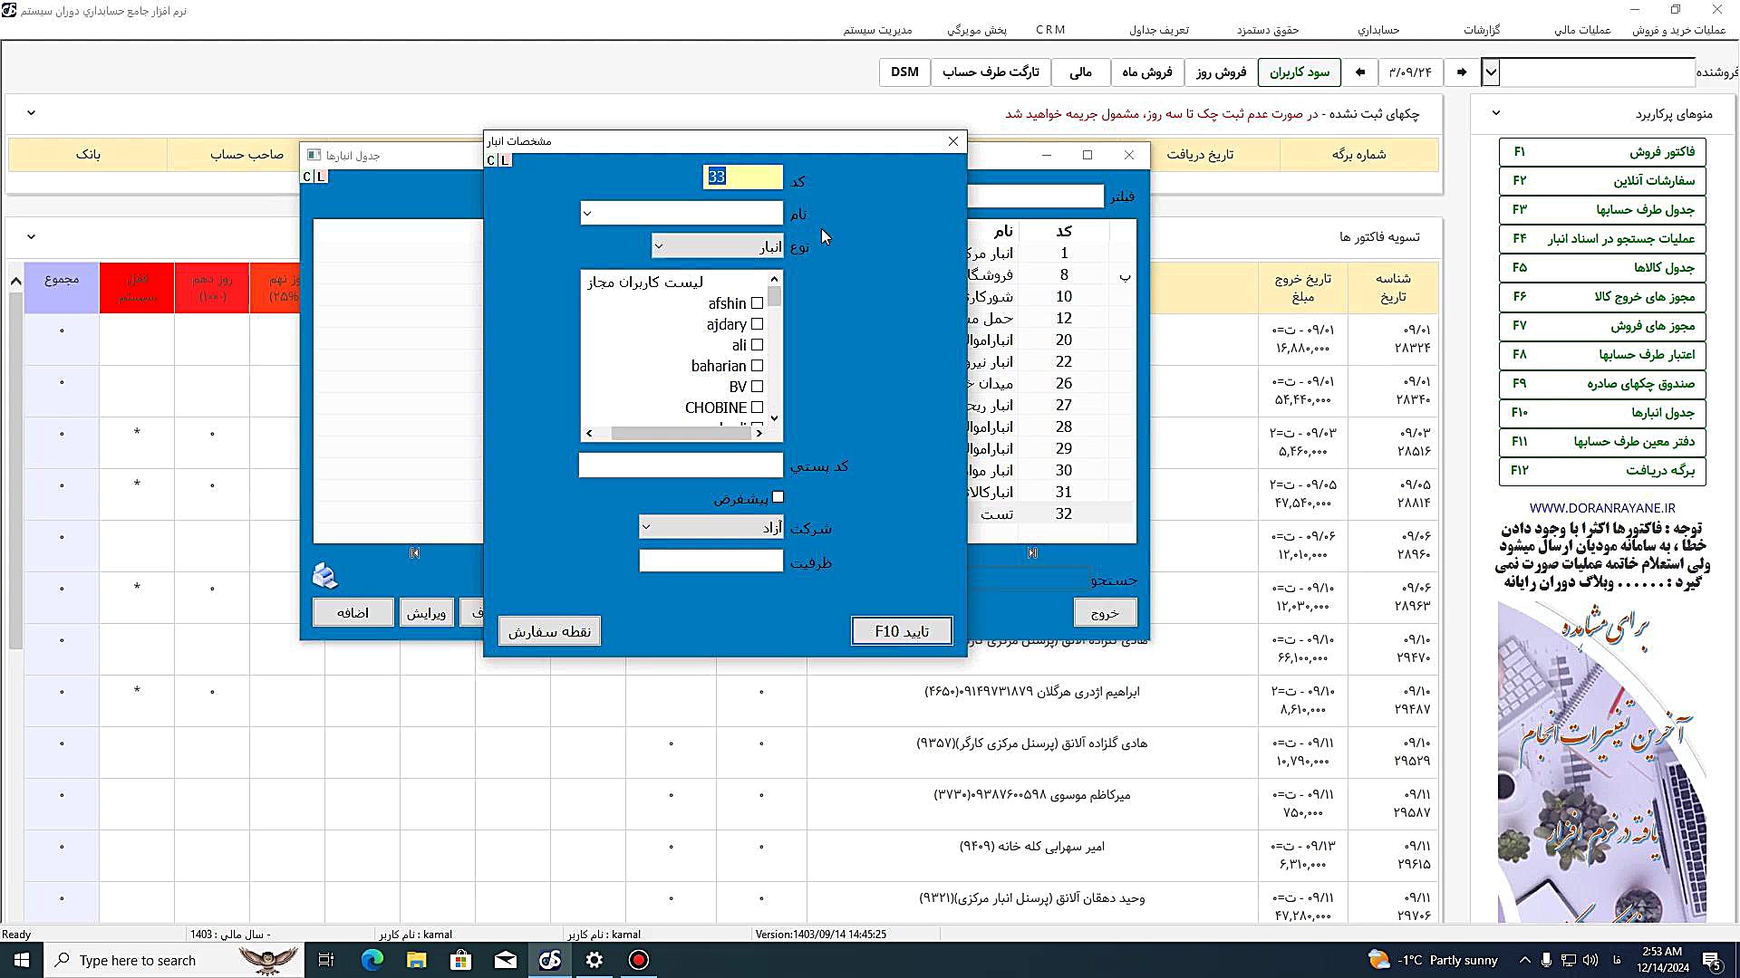
Task: Click microphone icon in system tray
Action: tap(1546, 960)
